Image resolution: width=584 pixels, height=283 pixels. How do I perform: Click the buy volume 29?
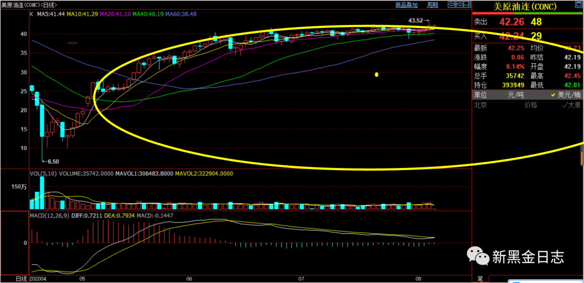click(x=536, y=36)
